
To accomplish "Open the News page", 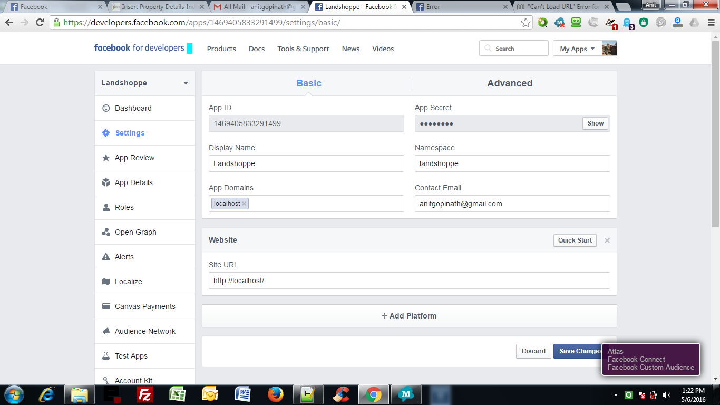I will [351, 49].
